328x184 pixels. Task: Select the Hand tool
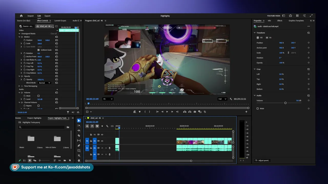pyautogui.click(x=79, y=160)
